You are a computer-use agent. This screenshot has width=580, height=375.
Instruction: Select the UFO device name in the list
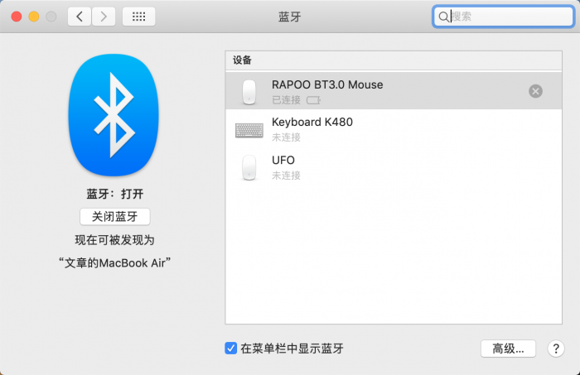click(283, 160)
